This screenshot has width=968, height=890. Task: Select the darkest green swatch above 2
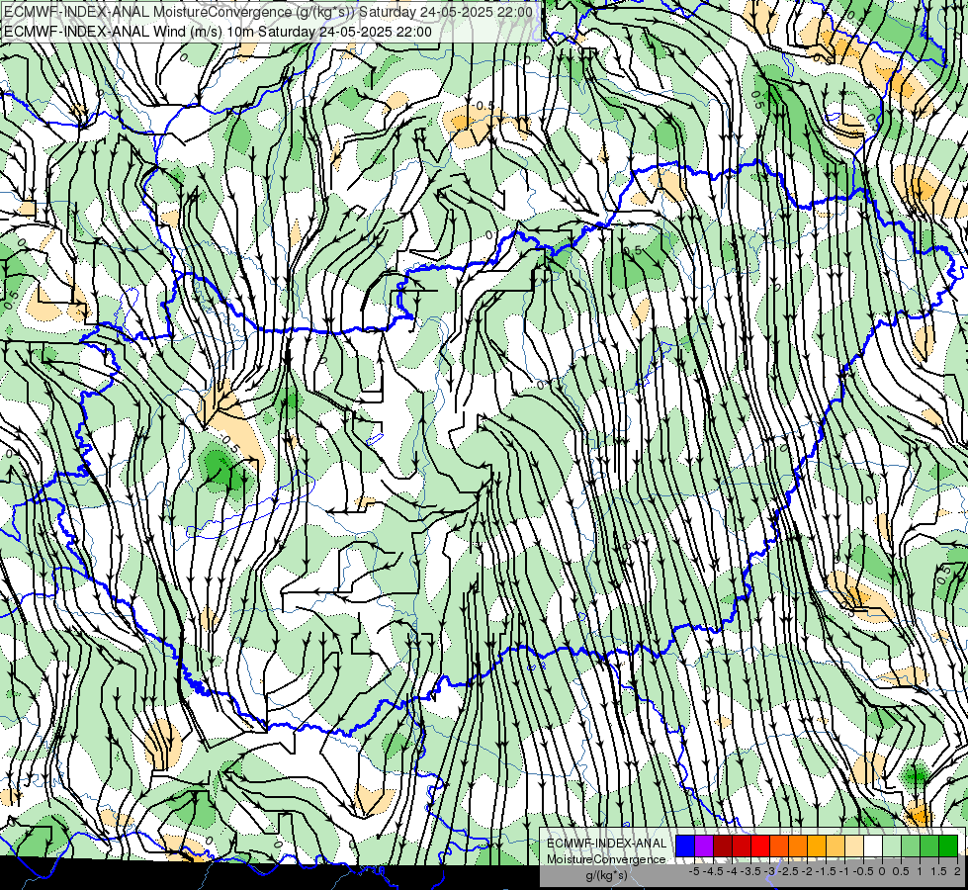(x=947, y=846)
